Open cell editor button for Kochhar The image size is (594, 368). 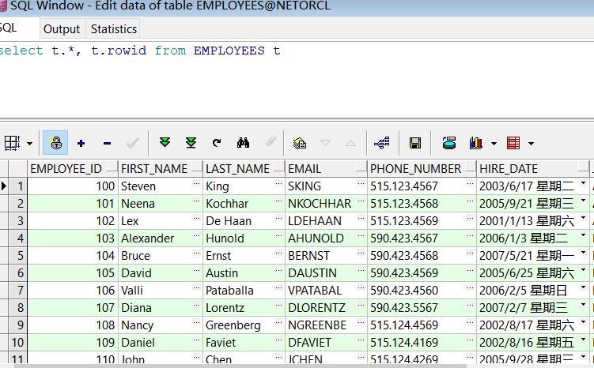click(x=278, y=201)
